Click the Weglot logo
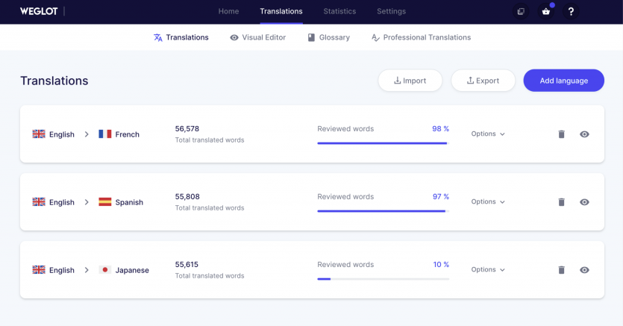The height and width of the screenshot is (326, 623). 39,11
